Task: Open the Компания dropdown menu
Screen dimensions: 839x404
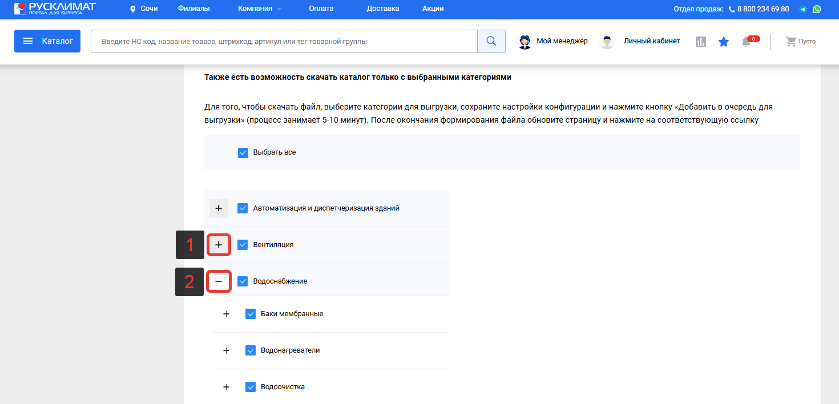Action: coord(259,9)
